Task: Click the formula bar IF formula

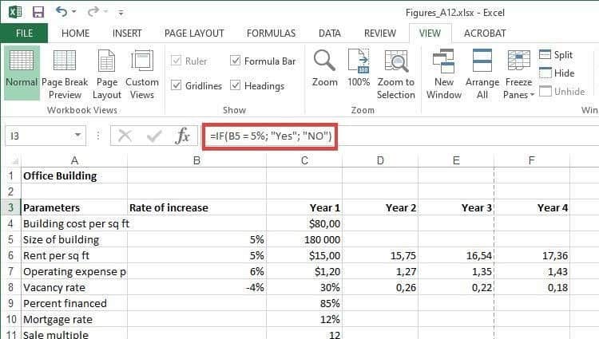Action: (x=271, y=136)
